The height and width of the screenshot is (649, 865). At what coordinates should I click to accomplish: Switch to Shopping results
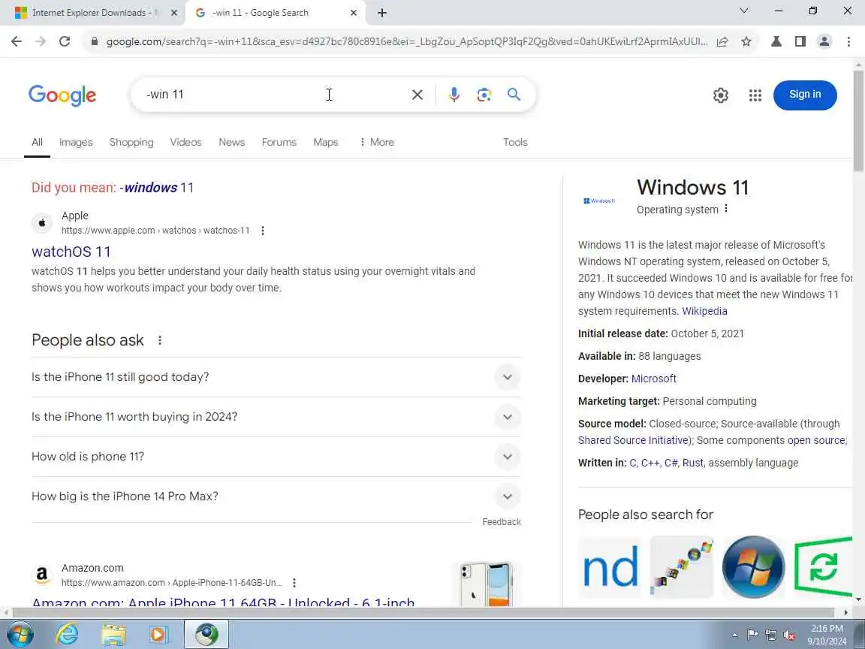(131, 142)
